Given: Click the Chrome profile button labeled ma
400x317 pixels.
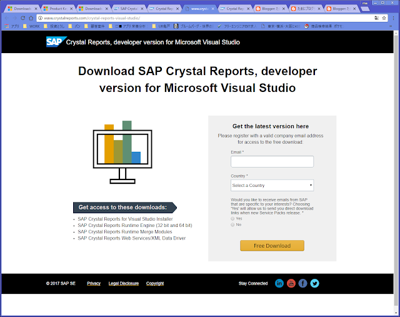Looking at the screenshot, I should pos(365,3).
